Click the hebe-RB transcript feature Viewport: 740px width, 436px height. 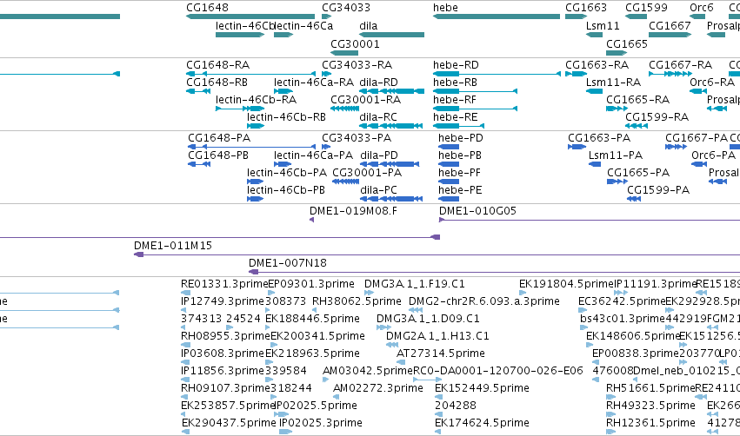click(x=476, y=91)
